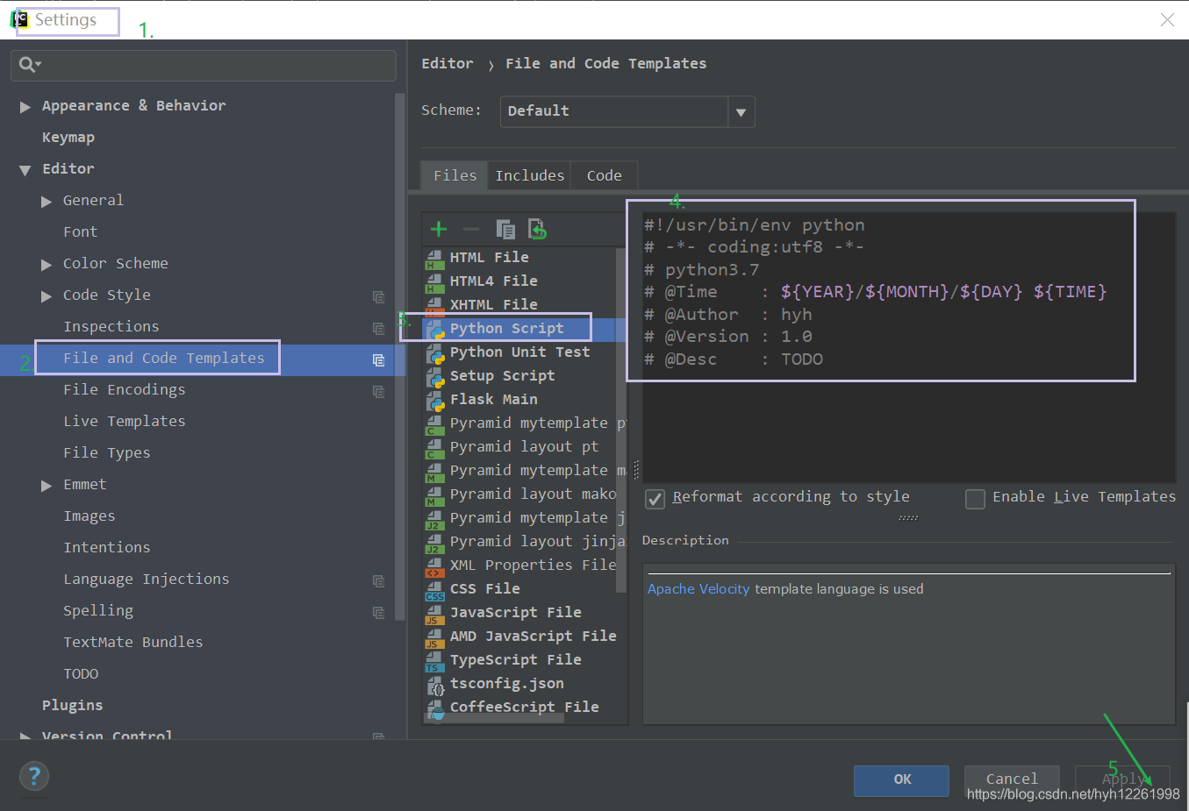Open the Intentions settings page
The width and height of the screenshot is (1189, 811).
click(107, 547)
